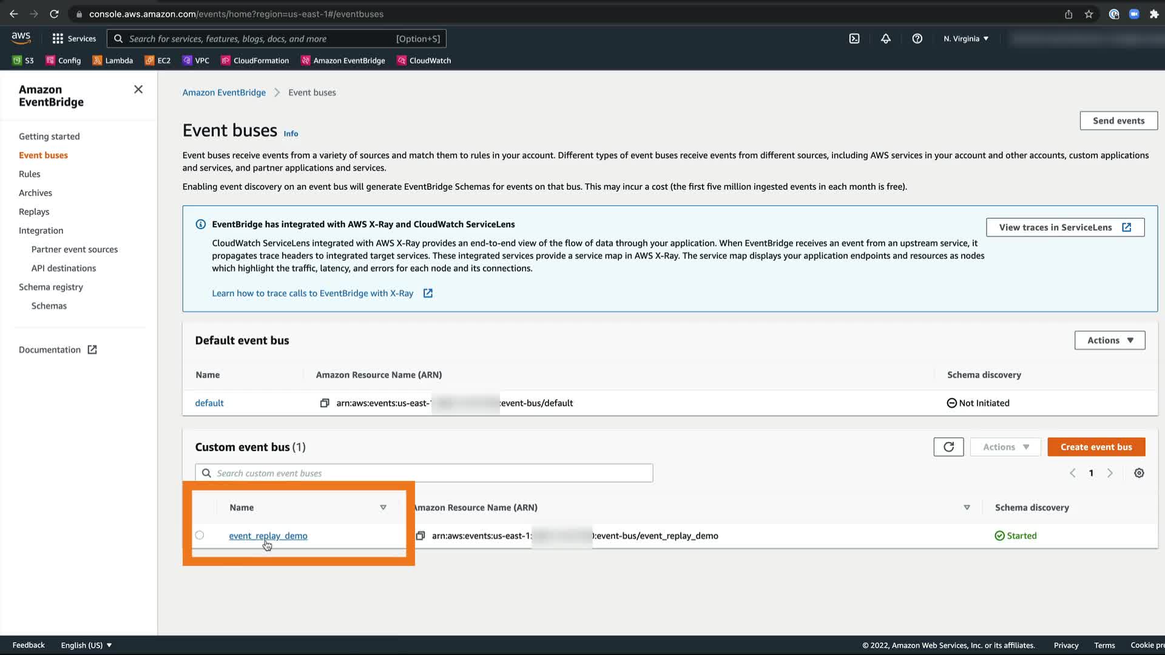This screenshot has height=655, width=1165.
Task: Close the Amazon EventBridge side panel
Action: [x=138, y=90]
